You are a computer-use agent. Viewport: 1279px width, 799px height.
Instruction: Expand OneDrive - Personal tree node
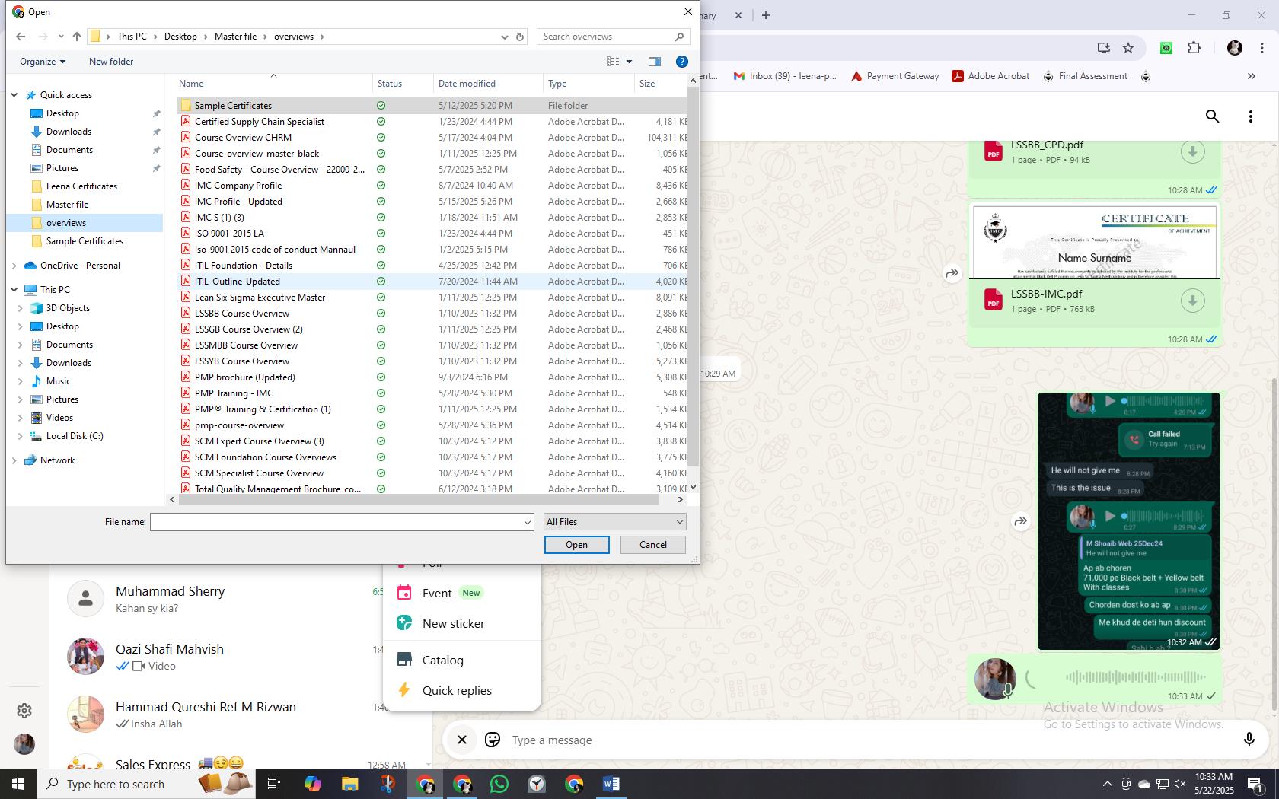pyautogui.click(x=14, y=266)
